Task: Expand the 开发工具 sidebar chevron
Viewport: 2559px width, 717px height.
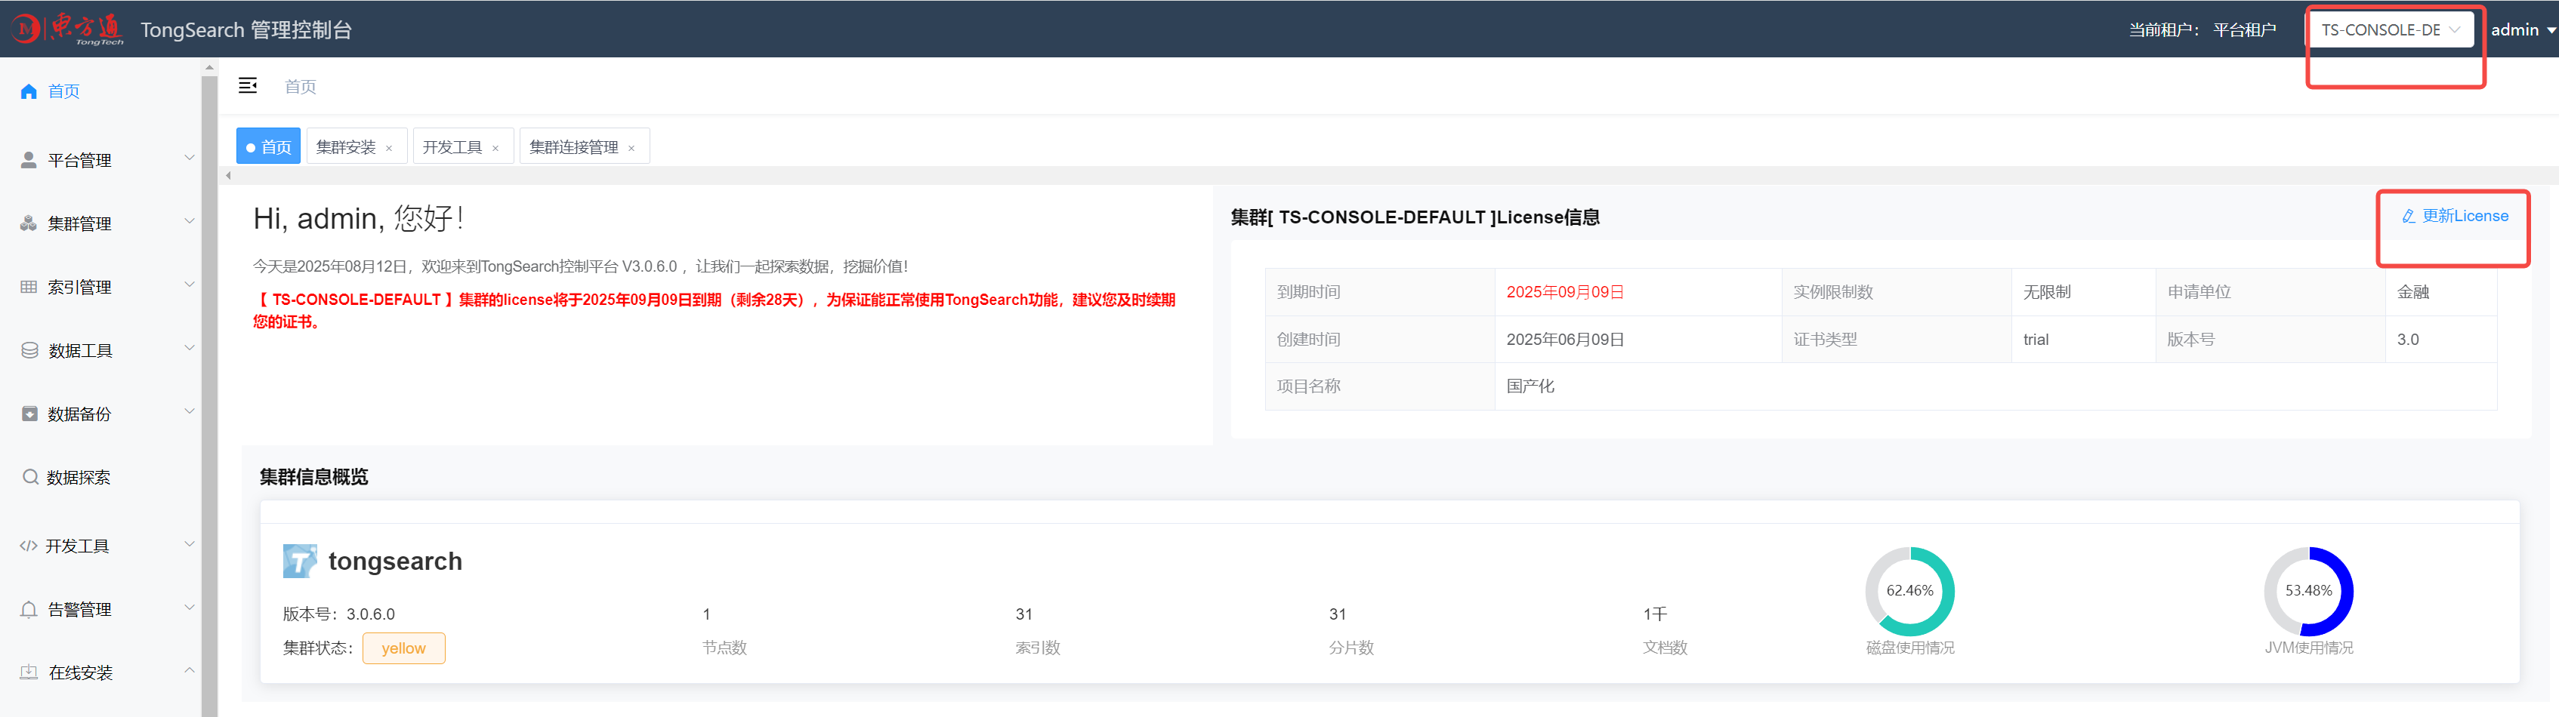Action: [x=190, y=544]
